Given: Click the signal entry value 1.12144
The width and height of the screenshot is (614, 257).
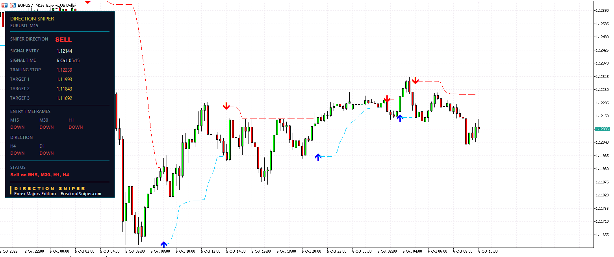Looking at the screenshot, I should pyautogui.click(x=64, y=51).
